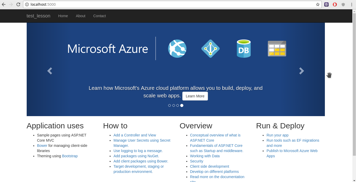The width and height of the screenshot is (356, 182).
Task: Open 'Manage User Secrets using Secret Manager' link
Action: [x=142, y=143]
